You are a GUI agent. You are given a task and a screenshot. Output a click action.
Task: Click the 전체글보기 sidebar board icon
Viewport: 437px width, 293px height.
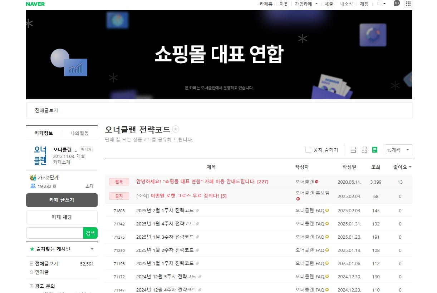pyautogui.click(x=31, y=264)
